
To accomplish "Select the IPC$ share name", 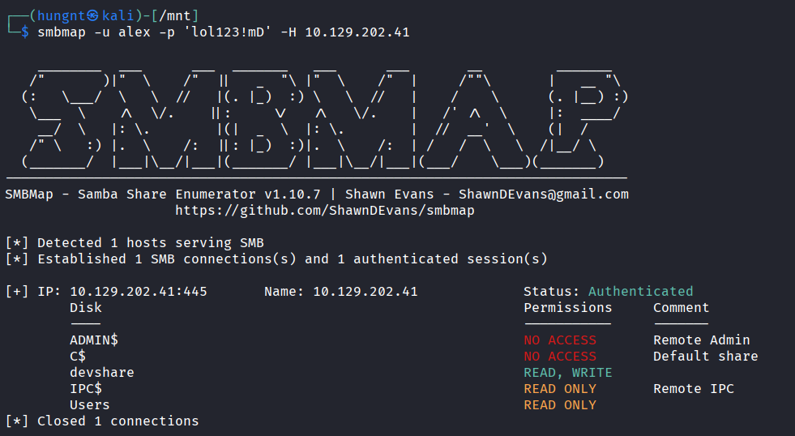I will tap(86, 389).
